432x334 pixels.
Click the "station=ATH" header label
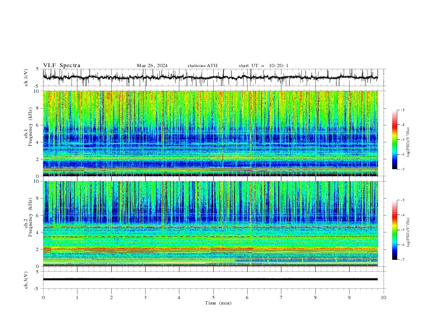(202, 65)
